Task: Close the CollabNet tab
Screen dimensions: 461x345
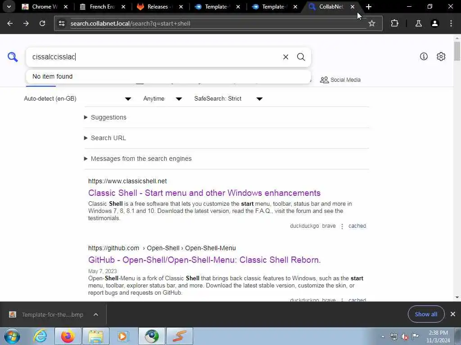Action: [352, 6]
